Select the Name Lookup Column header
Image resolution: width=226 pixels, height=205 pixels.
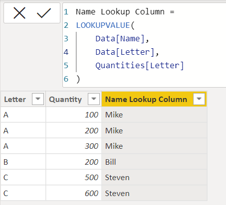(154, 99)
